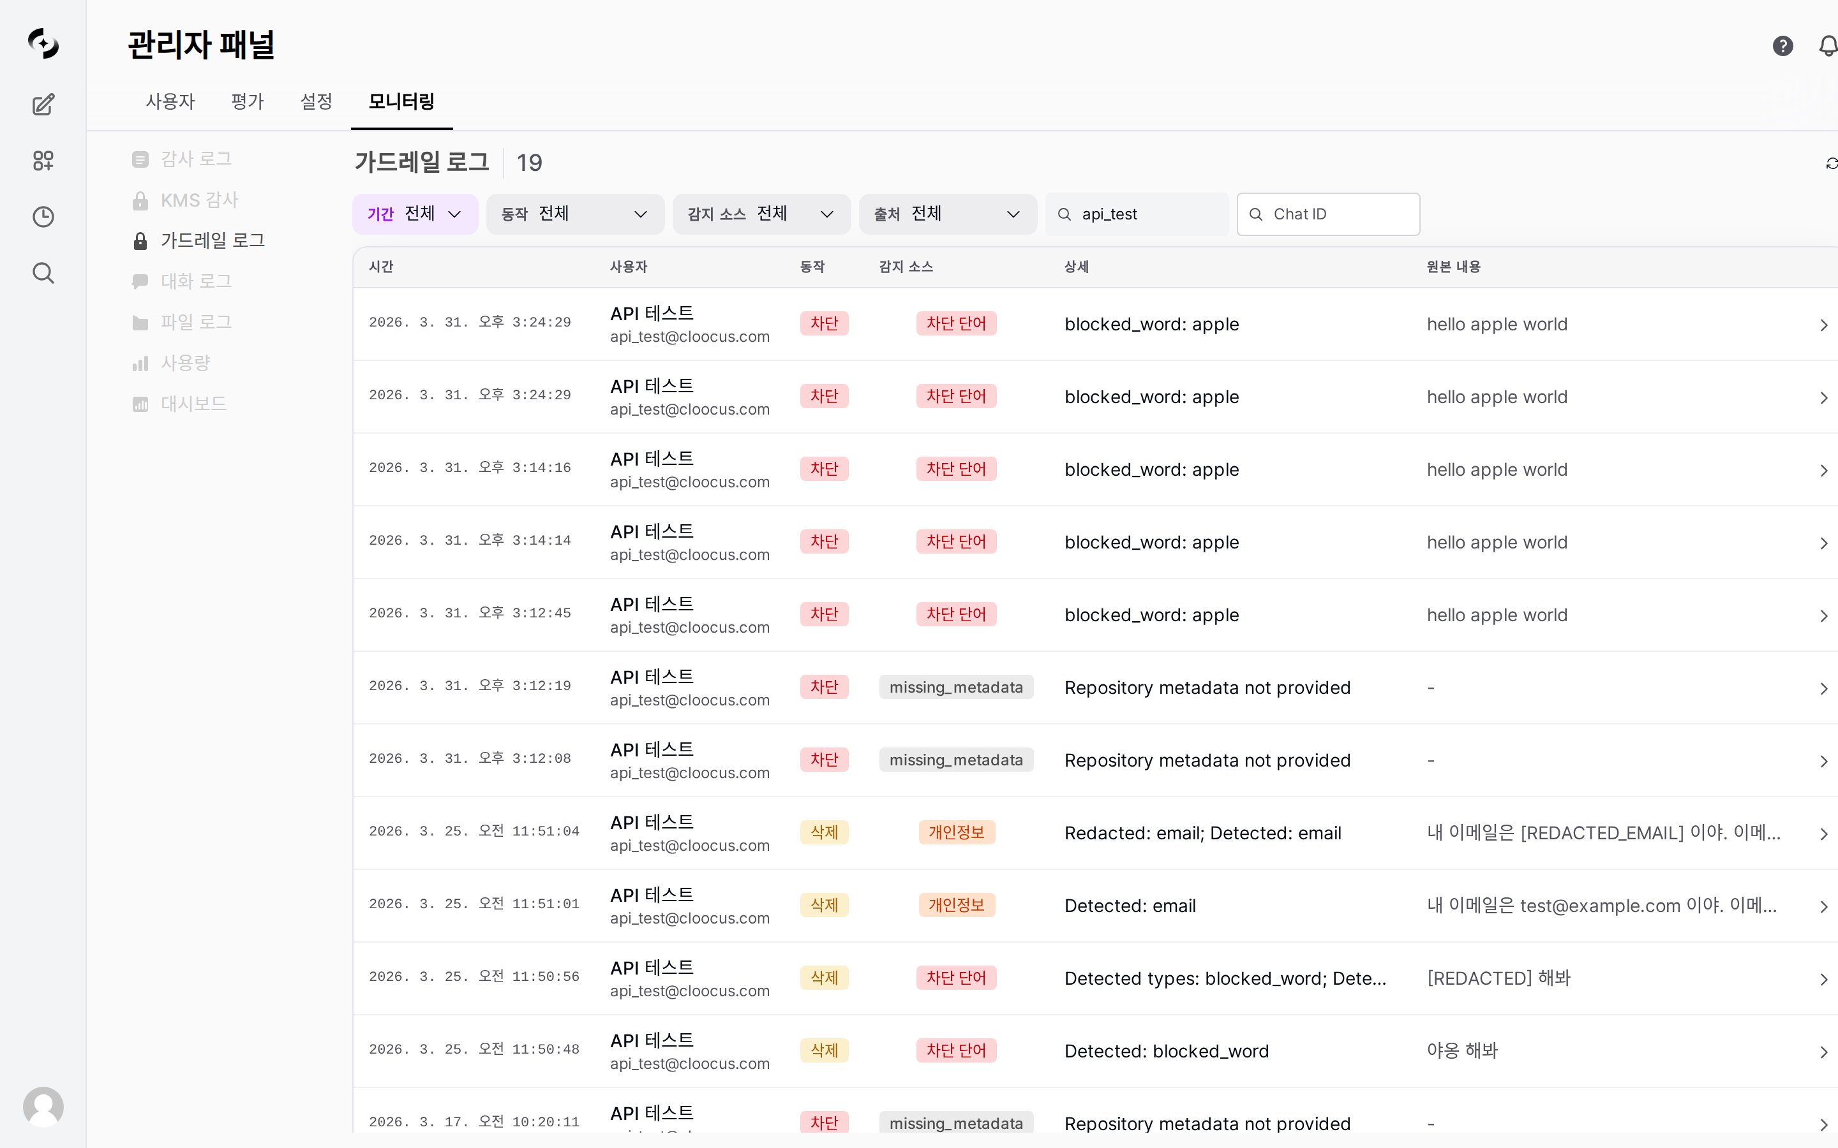Click 차단 단어 tag in 11:50:48 row

(956, 1051)
